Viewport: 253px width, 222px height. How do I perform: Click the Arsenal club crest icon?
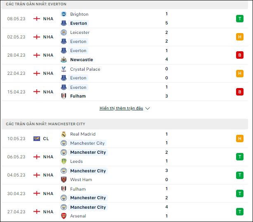click(64, 216)
